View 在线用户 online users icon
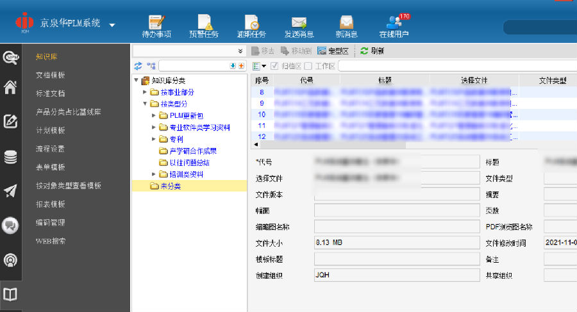 pyautogui.click(x=394, y=22)
